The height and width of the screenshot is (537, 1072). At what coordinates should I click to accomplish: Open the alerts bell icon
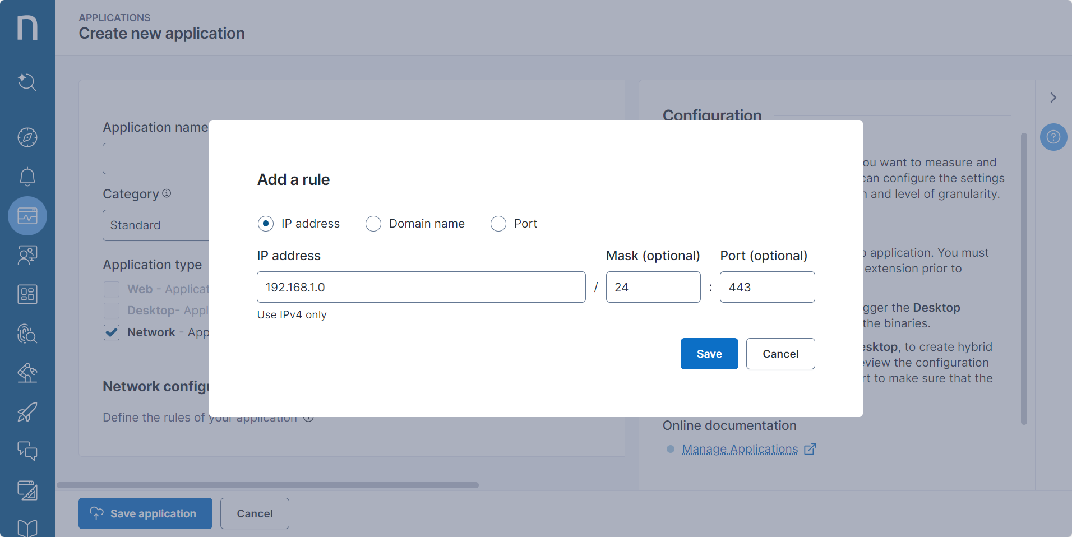27,177
